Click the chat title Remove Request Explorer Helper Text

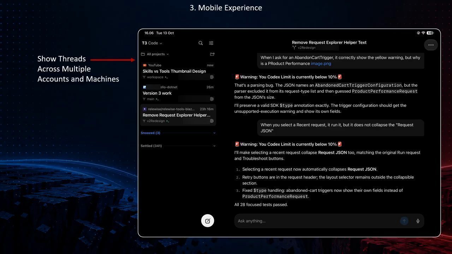[329, 42]
